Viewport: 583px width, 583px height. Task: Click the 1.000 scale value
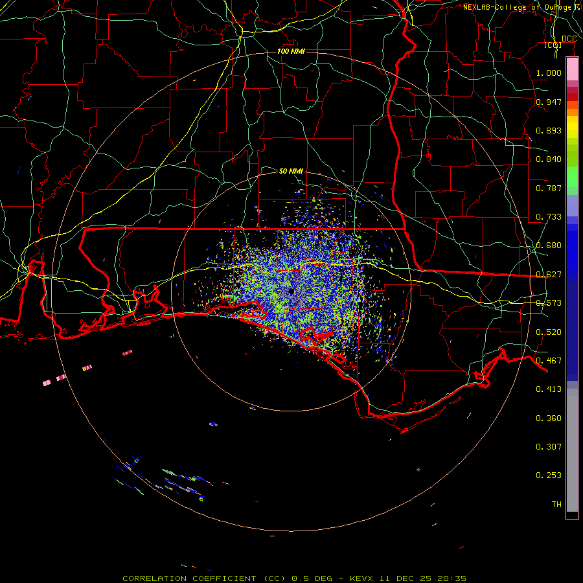point(549,73)
